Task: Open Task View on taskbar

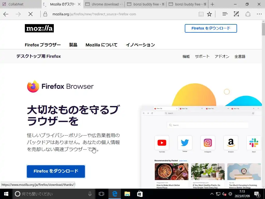Action: 101,194
